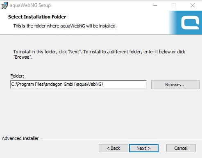Click the blue gradient edge of the banner
Screen dimensions: 202x158
point(172,23)
